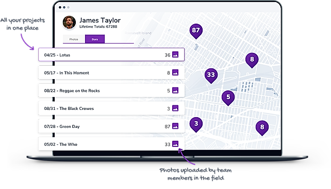Open the photo icon for The Black Crowes
331x189 pixels.
coord(175,108)
